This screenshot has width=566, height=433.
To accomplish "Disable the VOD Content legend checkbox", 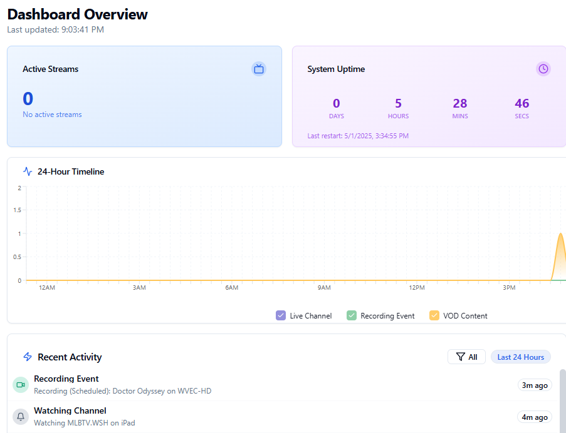I will [x=434, y=315].
